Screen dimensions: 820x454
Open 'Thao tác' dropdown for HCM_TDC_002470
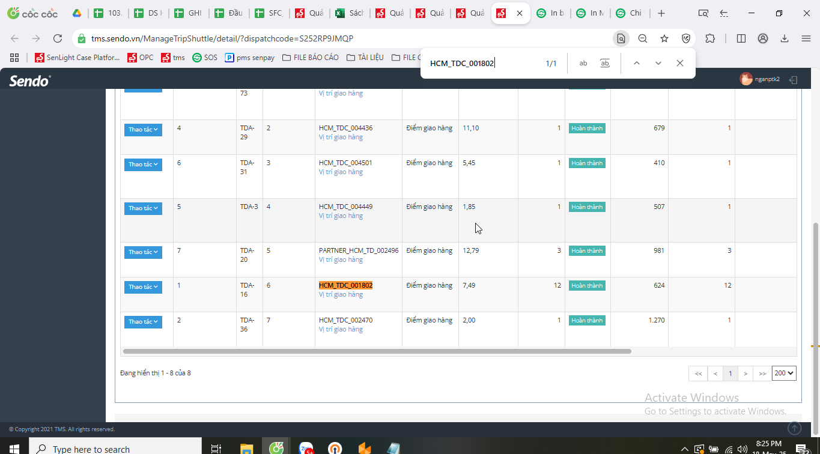coord(143,322)
